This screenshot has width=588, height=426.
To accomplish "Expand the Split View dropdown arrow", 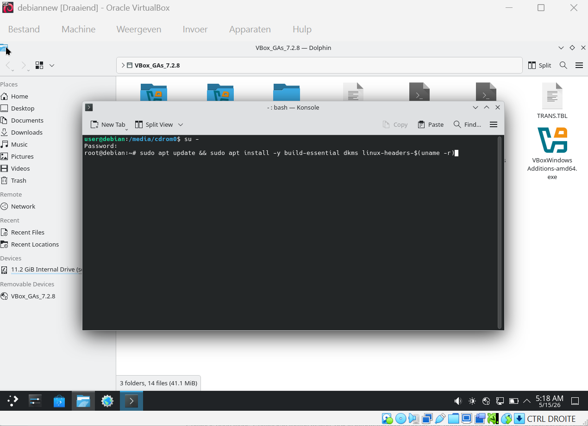I will (181, 124).
